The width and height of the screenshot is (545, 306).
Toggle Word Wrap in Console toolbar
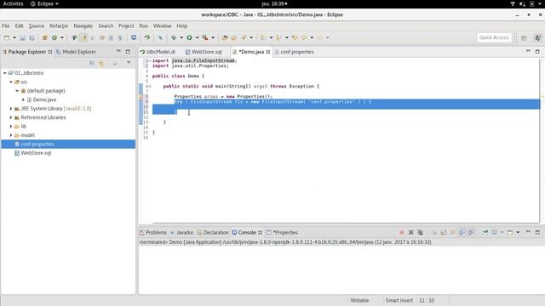pos(452,232)
